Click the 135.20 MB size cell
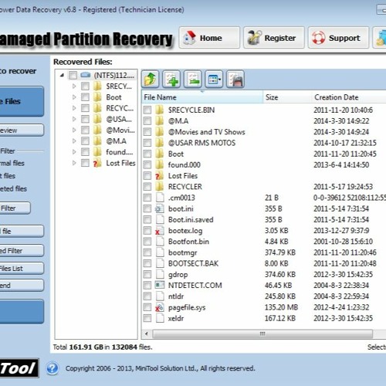386x386 pixels. [x=281, y=307]
